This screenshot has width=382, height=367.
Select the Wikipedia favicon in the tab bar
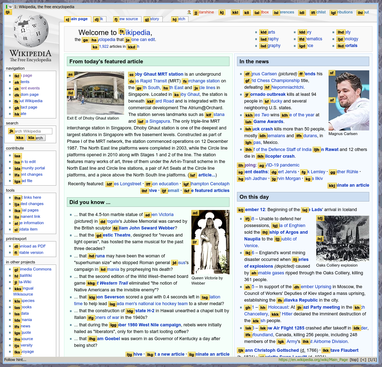[11, 7]
